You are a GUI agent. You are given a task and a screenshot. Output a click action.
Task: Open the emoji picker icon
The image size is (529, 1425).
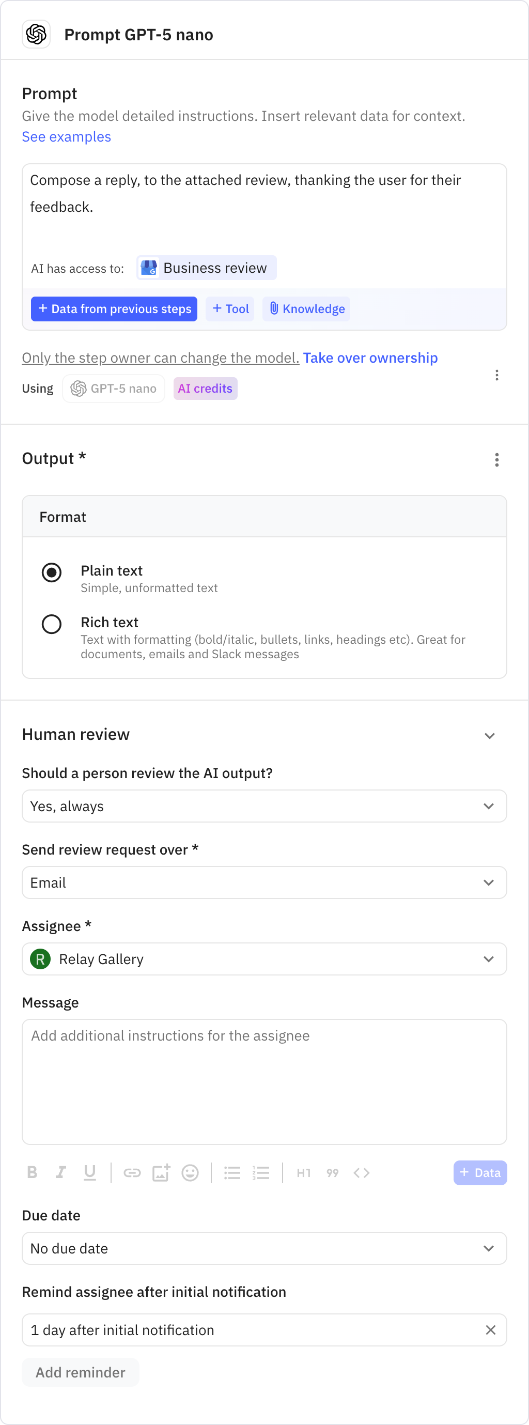coord(190,1172)
